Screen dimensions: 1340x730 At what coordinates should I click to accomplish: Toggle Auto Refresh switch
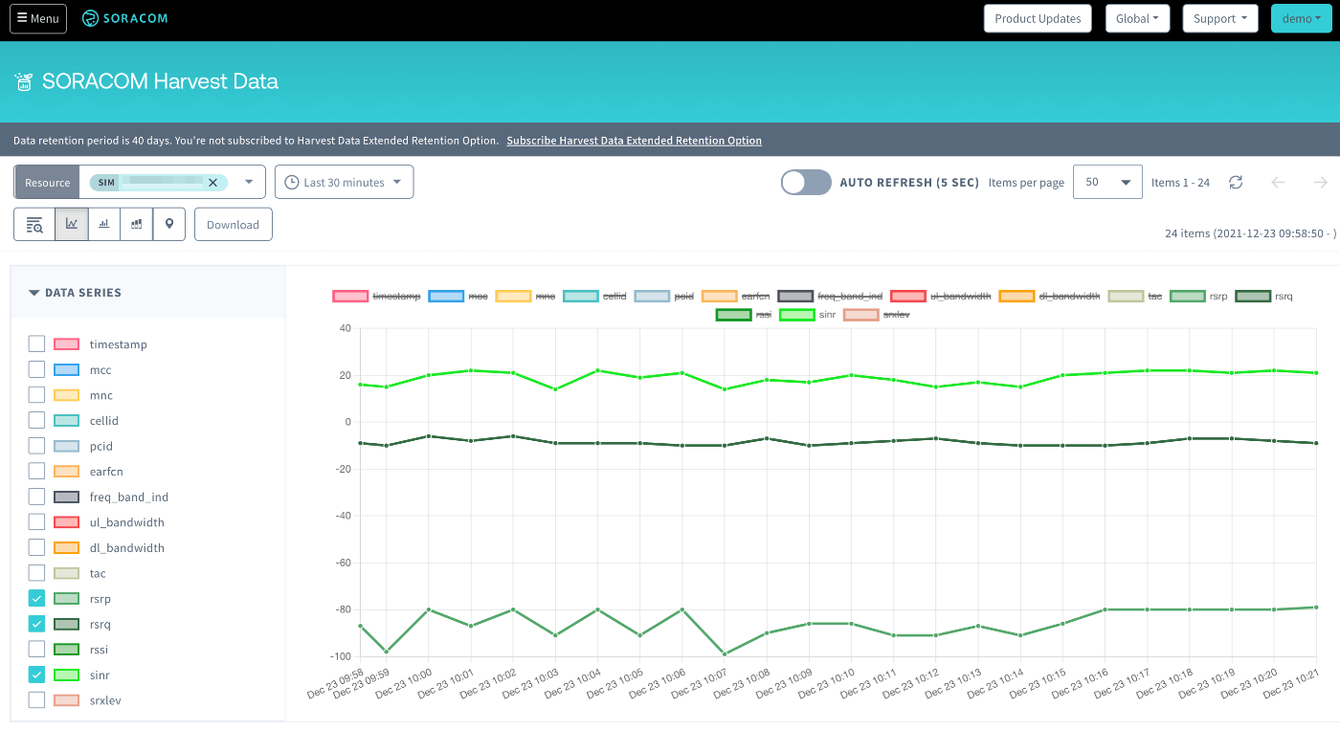(806, 182)
